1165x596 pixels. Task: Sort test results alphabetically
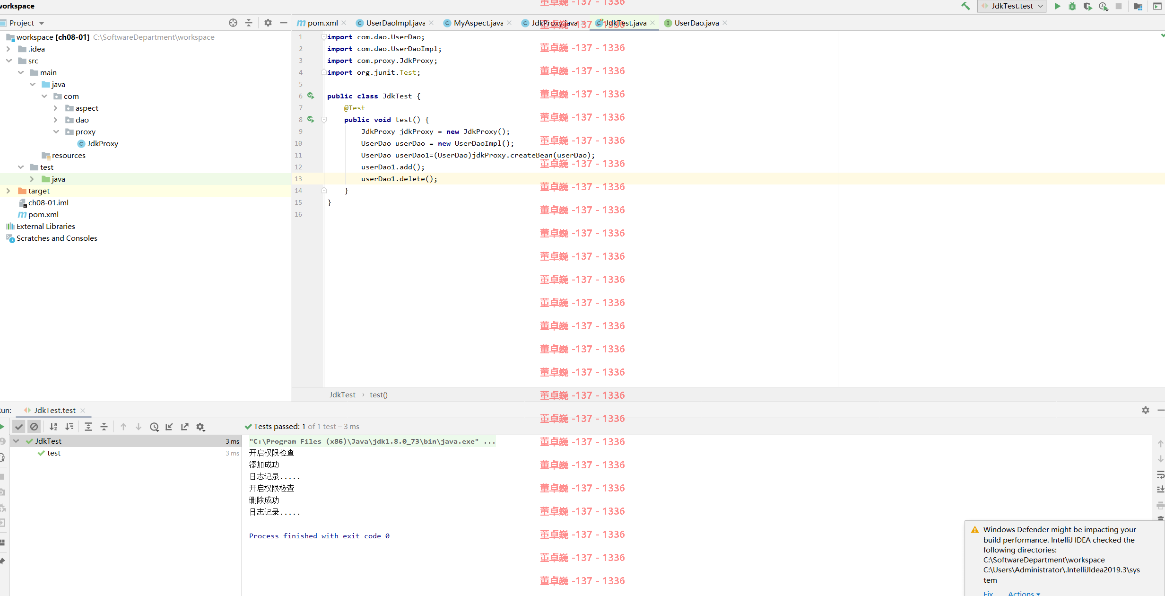click(x=53, y=427)
